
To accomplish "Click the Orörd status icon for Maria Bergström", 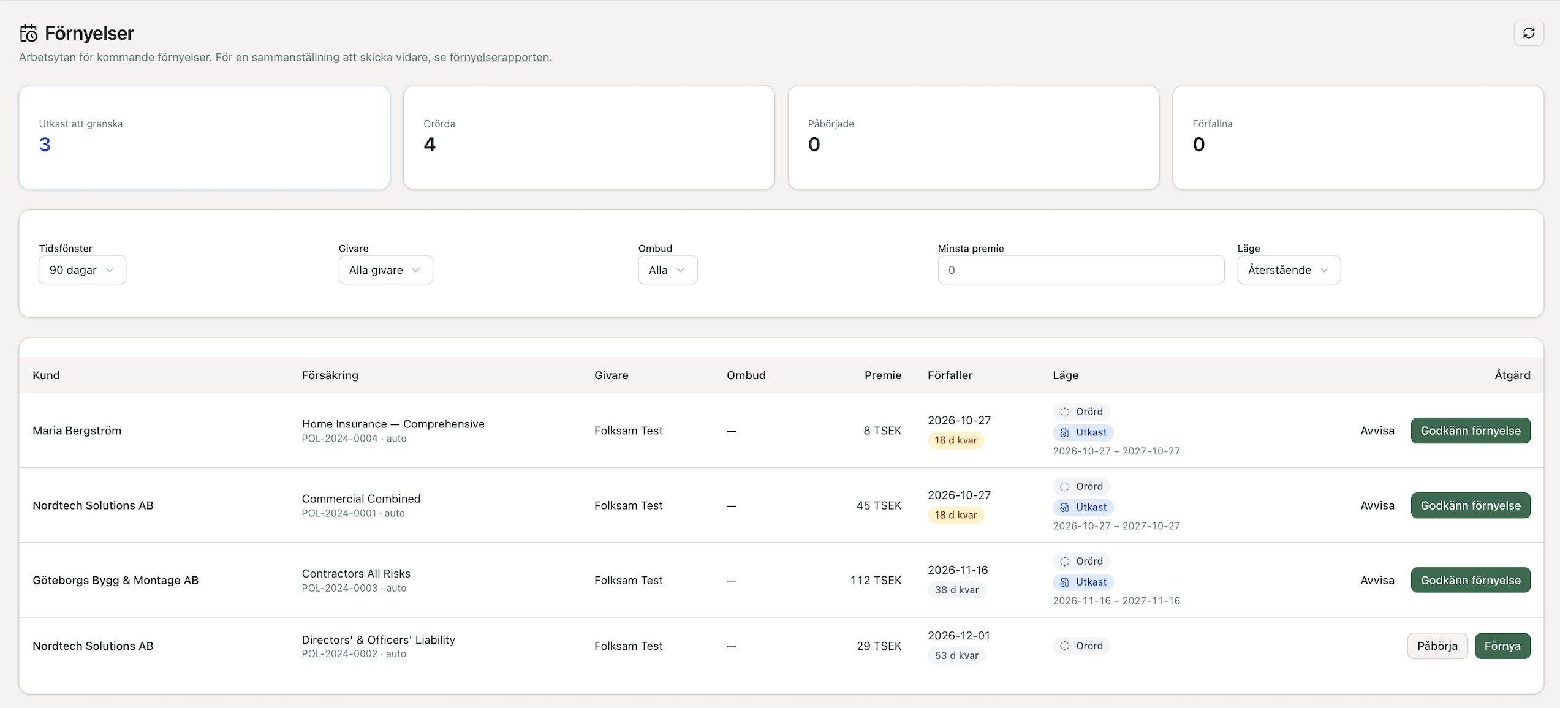I will pos(1064,412).
